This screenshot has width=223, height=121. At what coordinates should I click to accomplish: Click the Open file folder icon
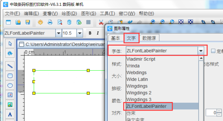[x=18, y=22]
